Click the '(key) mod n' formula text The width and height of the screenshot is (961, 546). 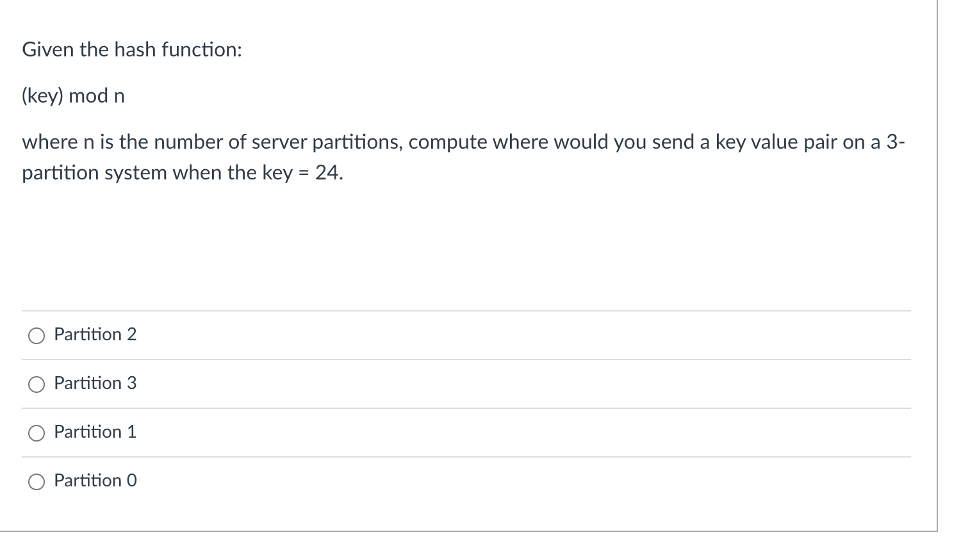click(73, 96)
